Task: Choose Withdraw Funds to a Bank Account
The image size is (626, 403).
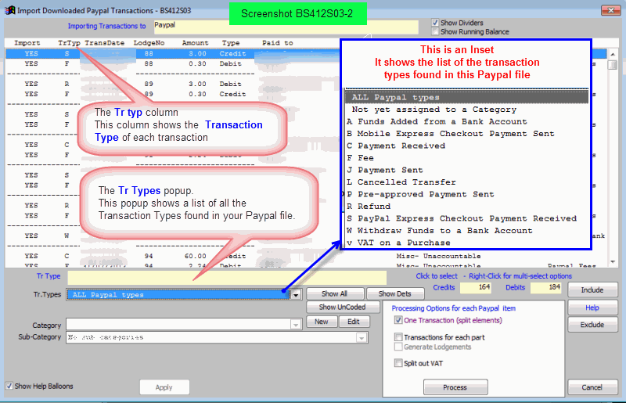Action: 466,231
